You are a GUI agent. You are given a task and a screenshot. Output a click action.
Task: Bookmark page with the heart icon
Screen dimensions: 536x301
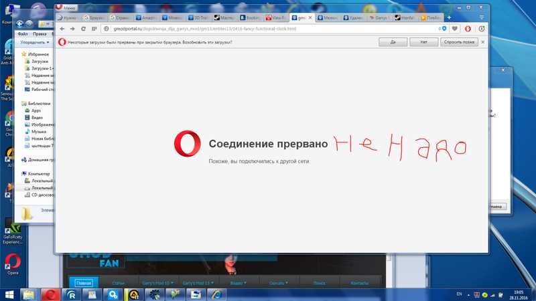(x=455, y=29)
